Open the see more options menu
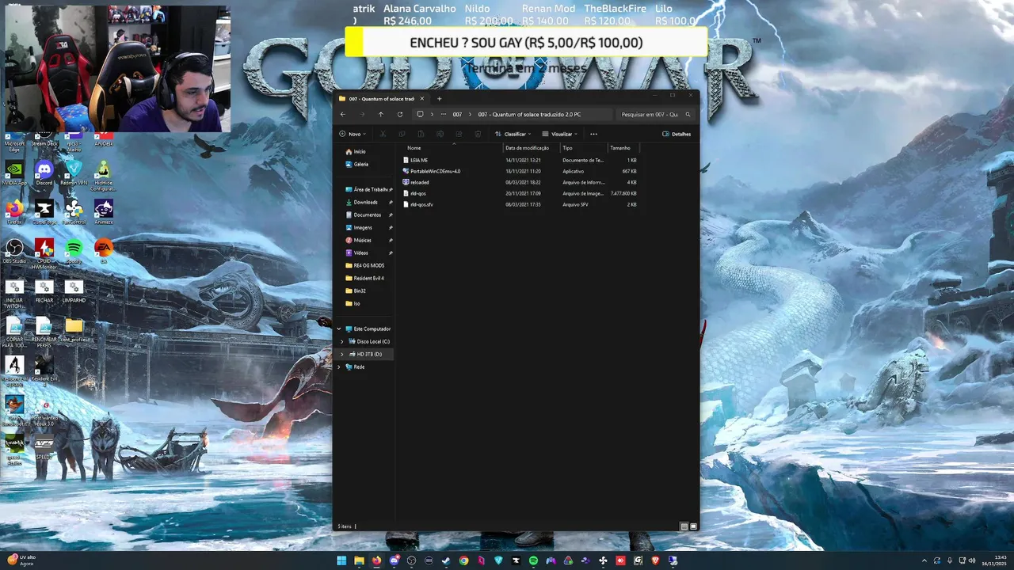 pos(593,134)
